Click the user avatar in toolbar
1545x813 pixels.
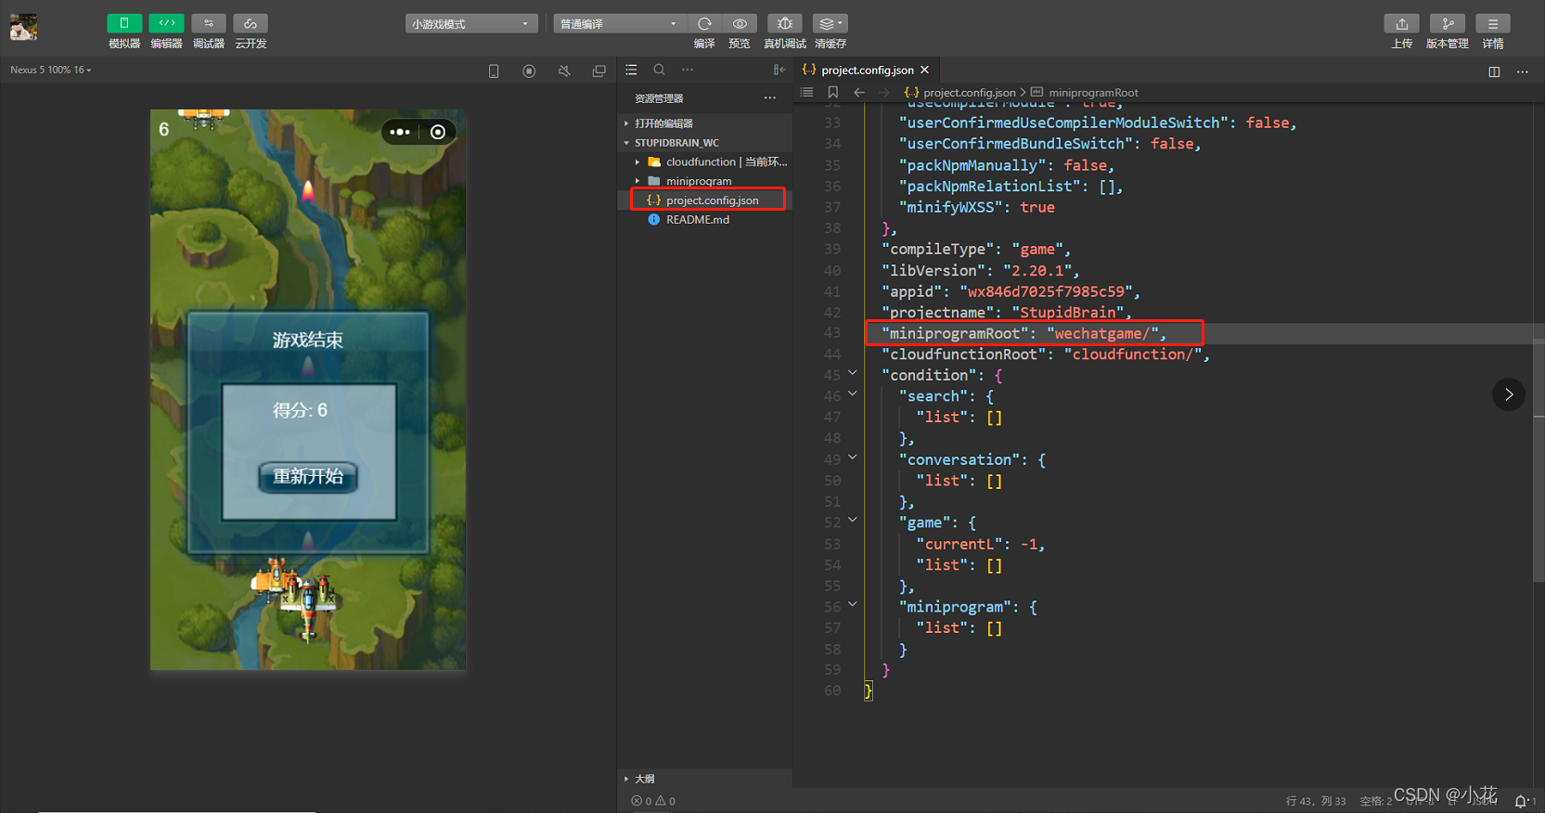(x=23, y=27)
